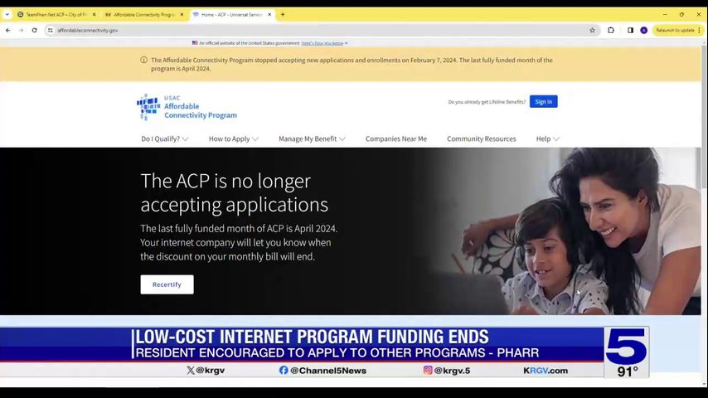Open the browser side panel icon
This screenshot has width=708, height=398.
(630, 31)
